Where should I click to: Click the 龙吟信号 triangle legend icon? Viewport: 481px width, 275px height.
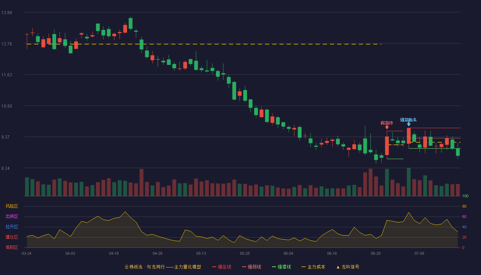point(338,267)
